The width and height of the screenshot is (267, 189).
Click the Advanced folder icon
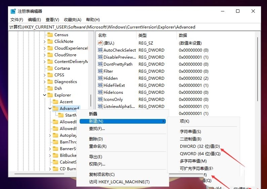55,109
